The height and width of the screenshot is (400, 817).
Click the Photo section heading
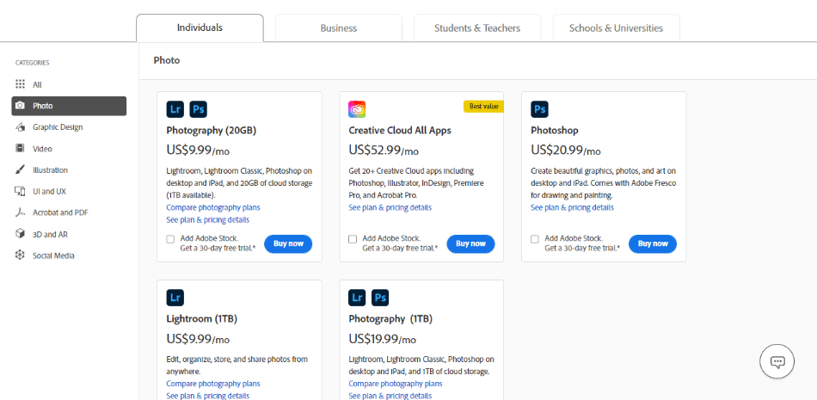[167, 60]
